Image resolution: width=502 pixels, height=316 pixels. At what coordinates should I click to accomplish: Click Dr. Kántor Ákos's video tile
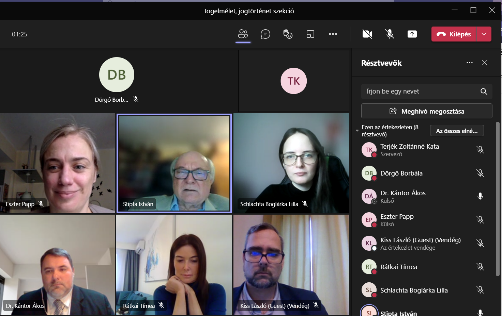tap(57, 265)
